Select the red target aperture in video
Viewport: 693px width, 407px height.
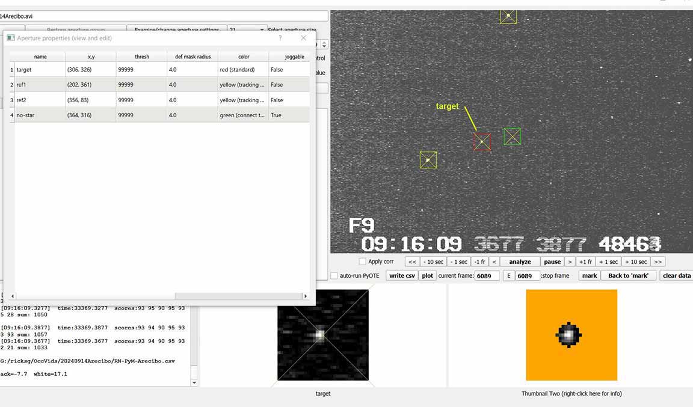(482, 142)
